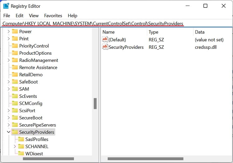Viewport: 233px width, 163px height.
Task: Click the tree pane horizontal scrollbar thumb
Action: click(48, 159)
